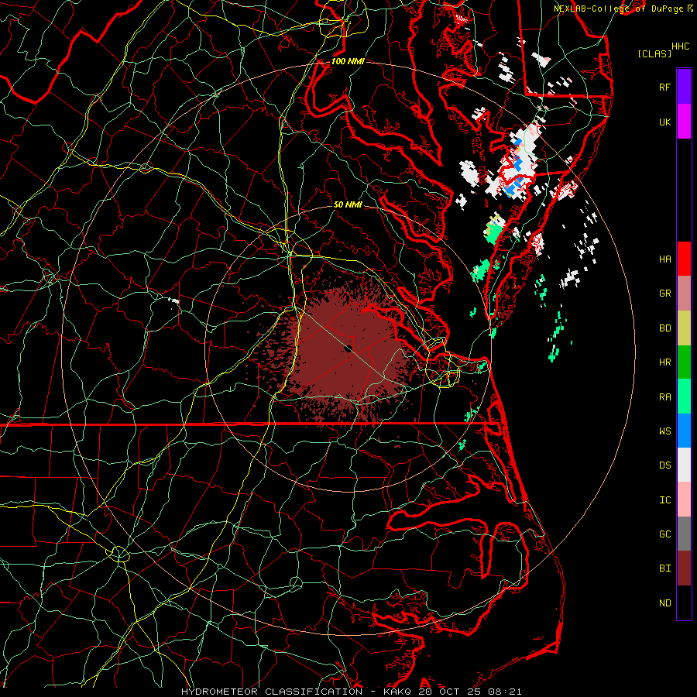This screenshot has width=697, height=697.
Task: Click the WS legend label
Action: [664, 431]
